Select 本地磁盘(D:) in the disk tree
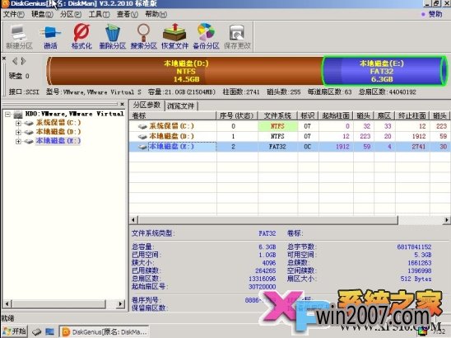Screen dimensions: 451x338 point(58,132)
